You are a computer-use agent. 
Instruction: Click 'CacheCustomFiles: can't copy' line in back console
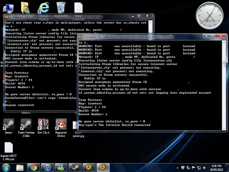41,98
